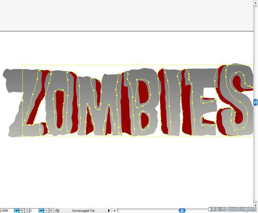Click the Unmanaged File status text

pos(83,211)
